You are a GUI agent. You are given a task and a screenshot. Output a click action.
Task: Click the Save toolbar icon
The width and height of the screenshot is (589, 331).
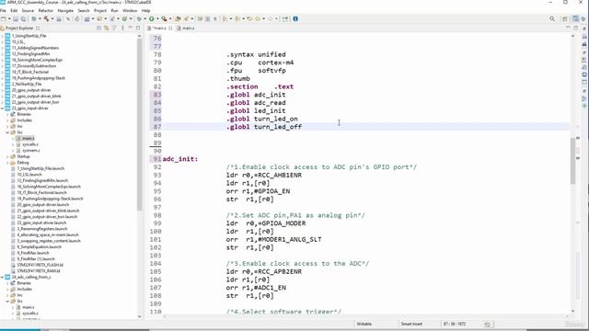16,18
